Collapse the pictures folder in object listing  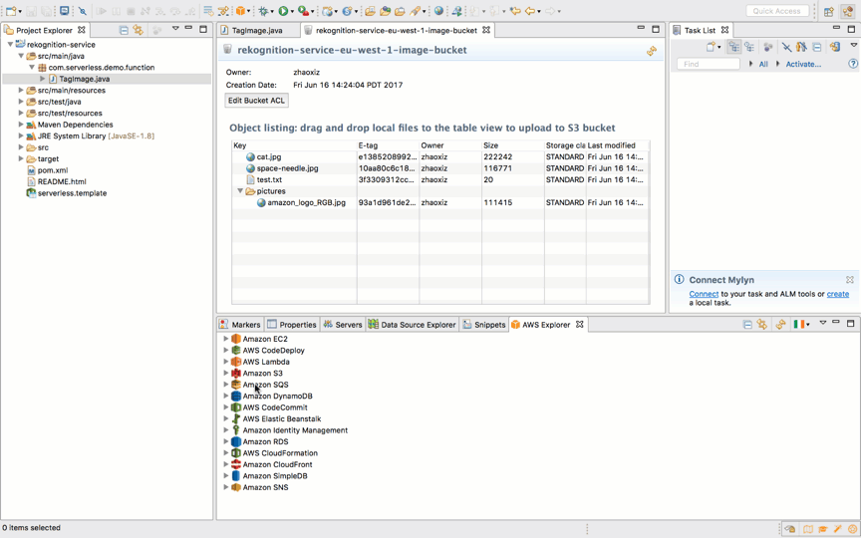click(240, 191)
